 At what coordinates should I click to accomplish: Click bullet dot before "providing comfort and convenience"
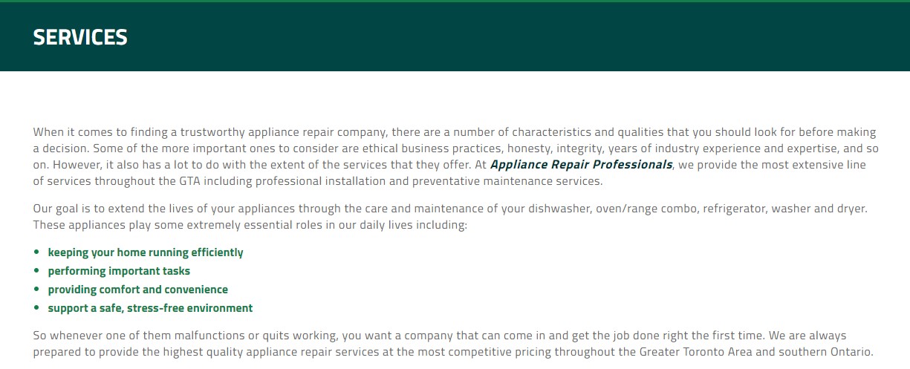tap(36, 290)
